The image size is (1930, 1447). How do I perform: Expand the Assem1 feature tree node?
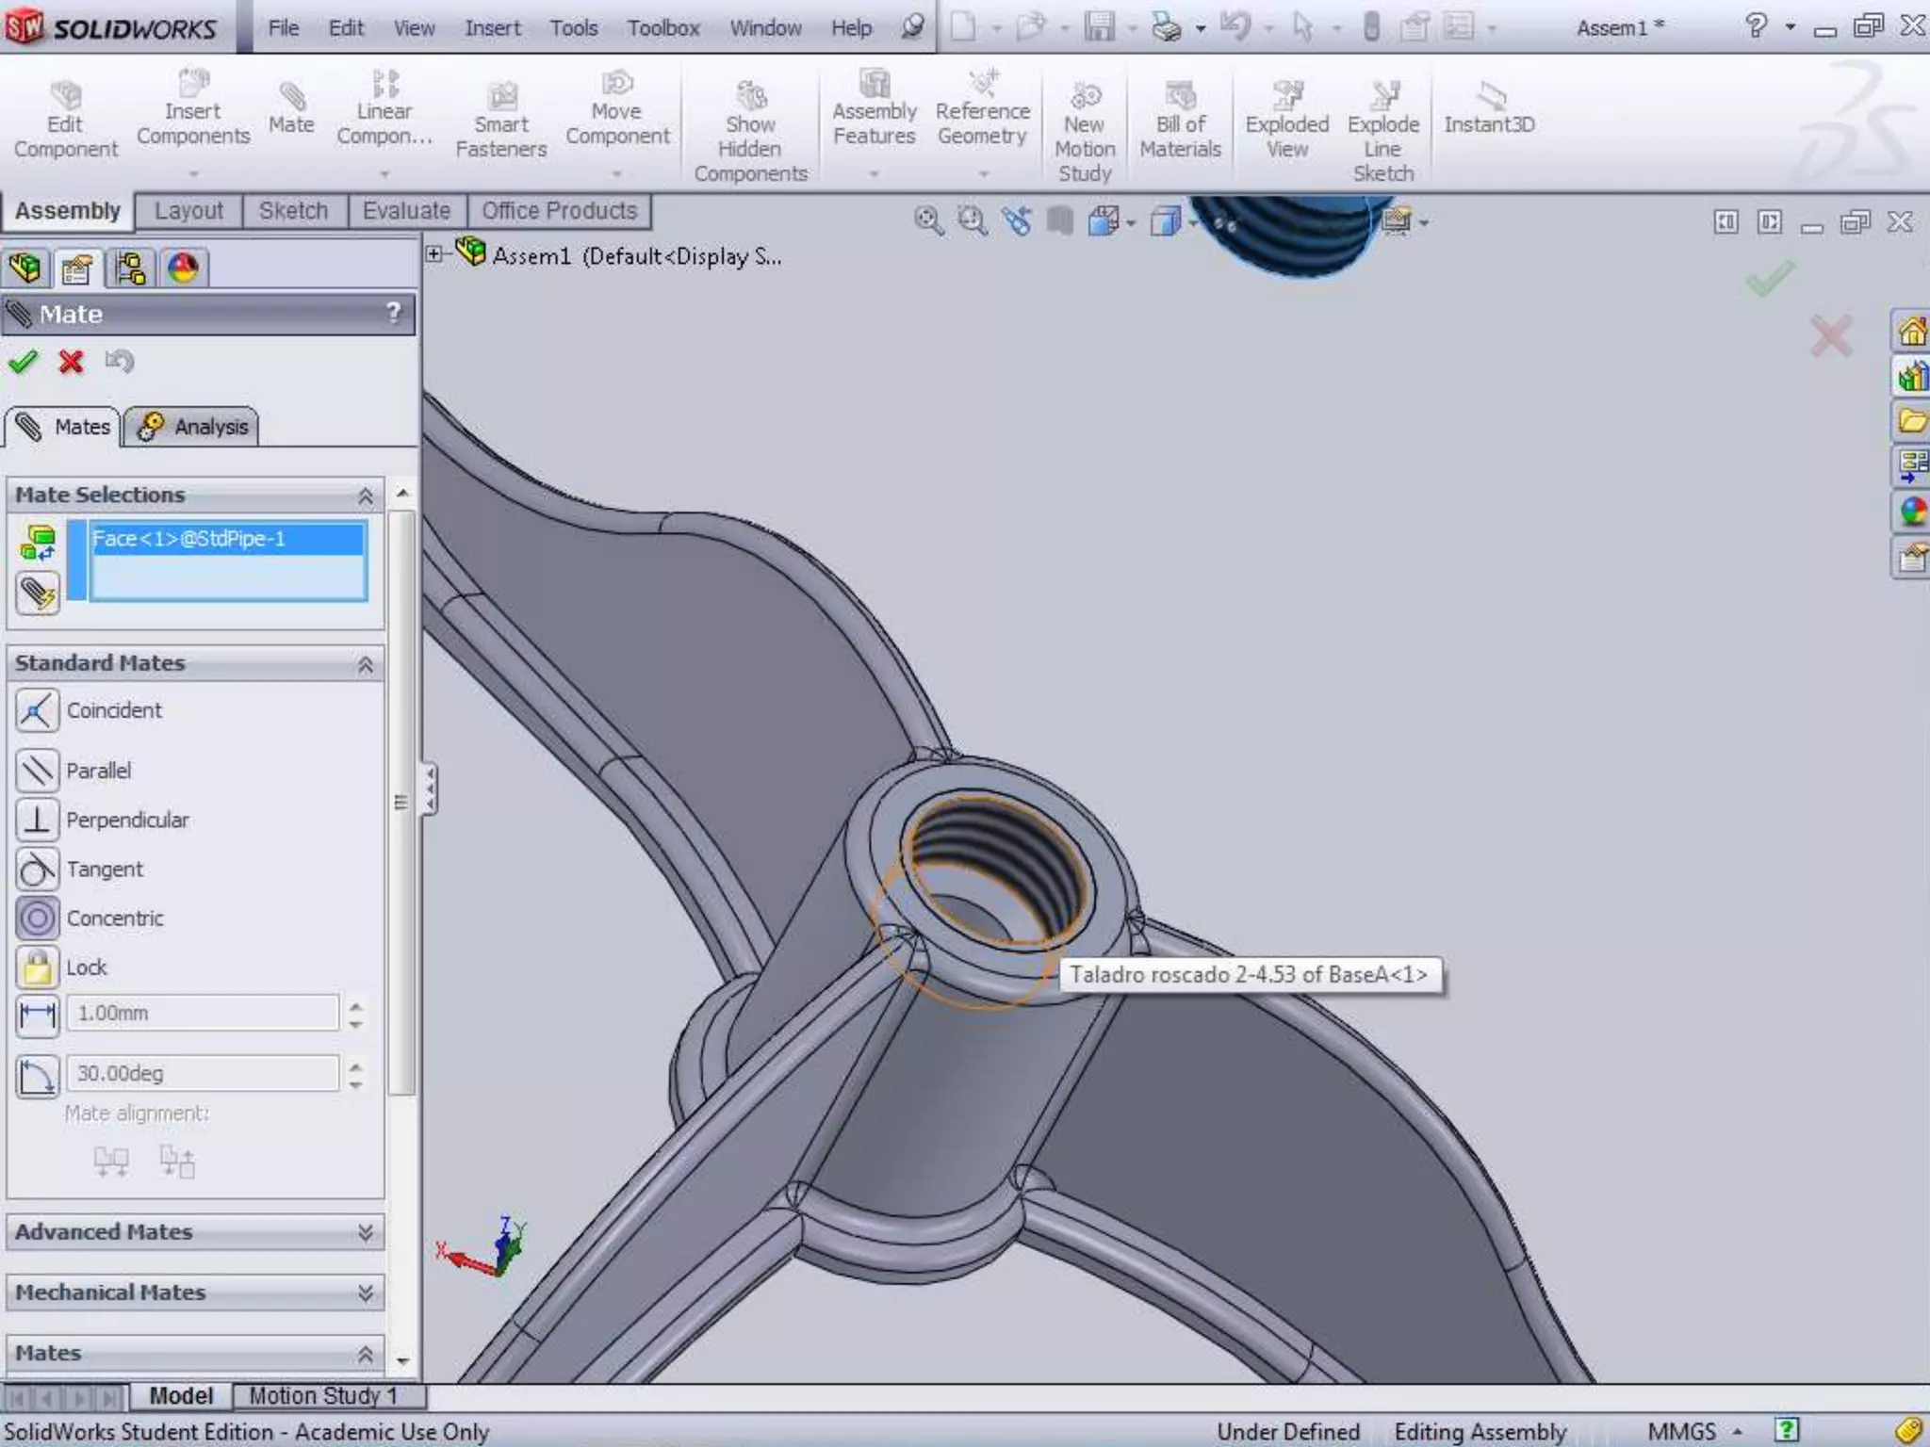coord(433,253)
